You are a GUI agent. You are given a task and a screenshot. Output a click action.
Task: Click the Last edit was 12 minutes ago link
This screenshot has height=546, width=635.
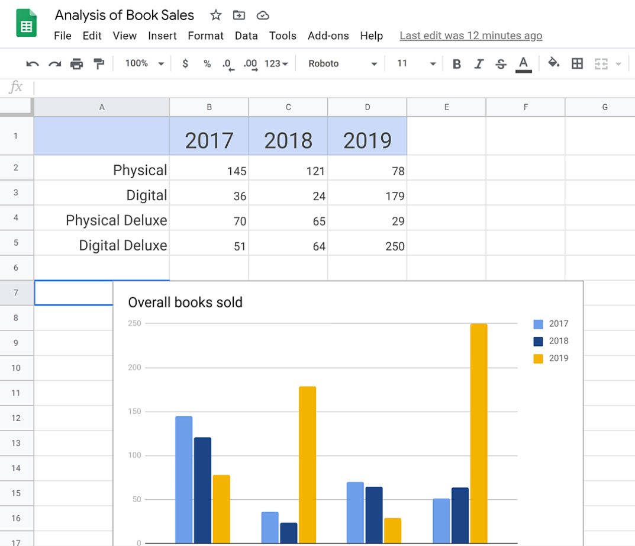click(x=470, y=36)
